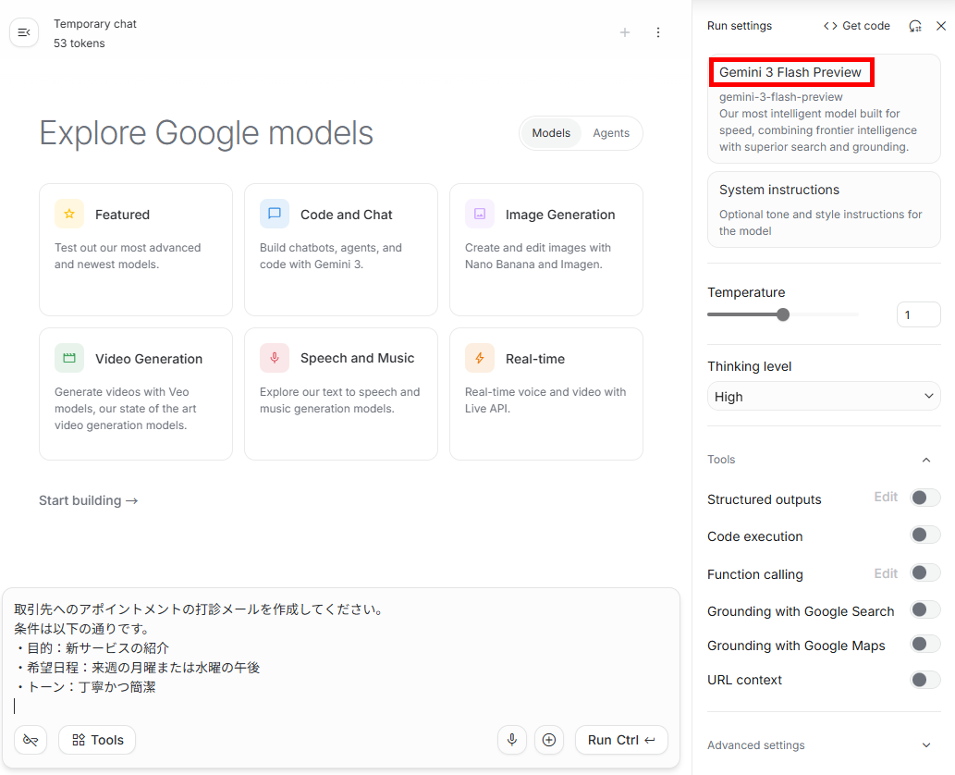The width and height of the screenshot is (955, 775).
Task: Click the Code and Chat bubble icon
Action: pyautogui.click(x=275, y=214)
